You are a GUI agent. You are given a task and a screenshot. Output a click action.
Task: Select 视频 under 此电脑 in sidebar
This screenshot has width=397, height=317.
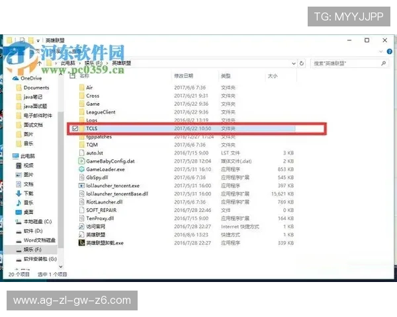click(x=25, y=166)
